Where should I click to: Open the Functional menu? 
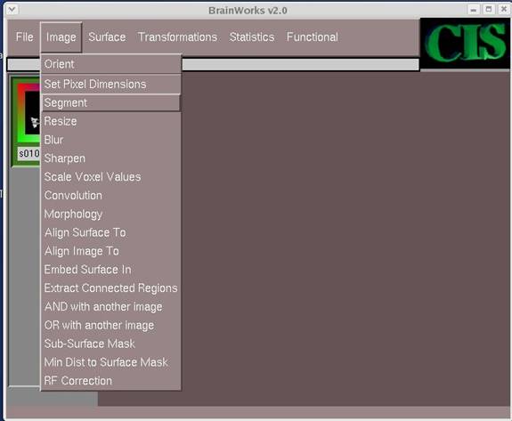(313, 36)
